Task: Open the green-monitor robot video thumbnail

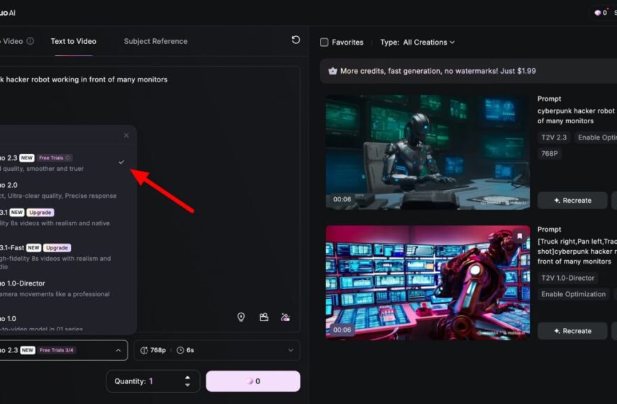Action: tap(426, 152)
